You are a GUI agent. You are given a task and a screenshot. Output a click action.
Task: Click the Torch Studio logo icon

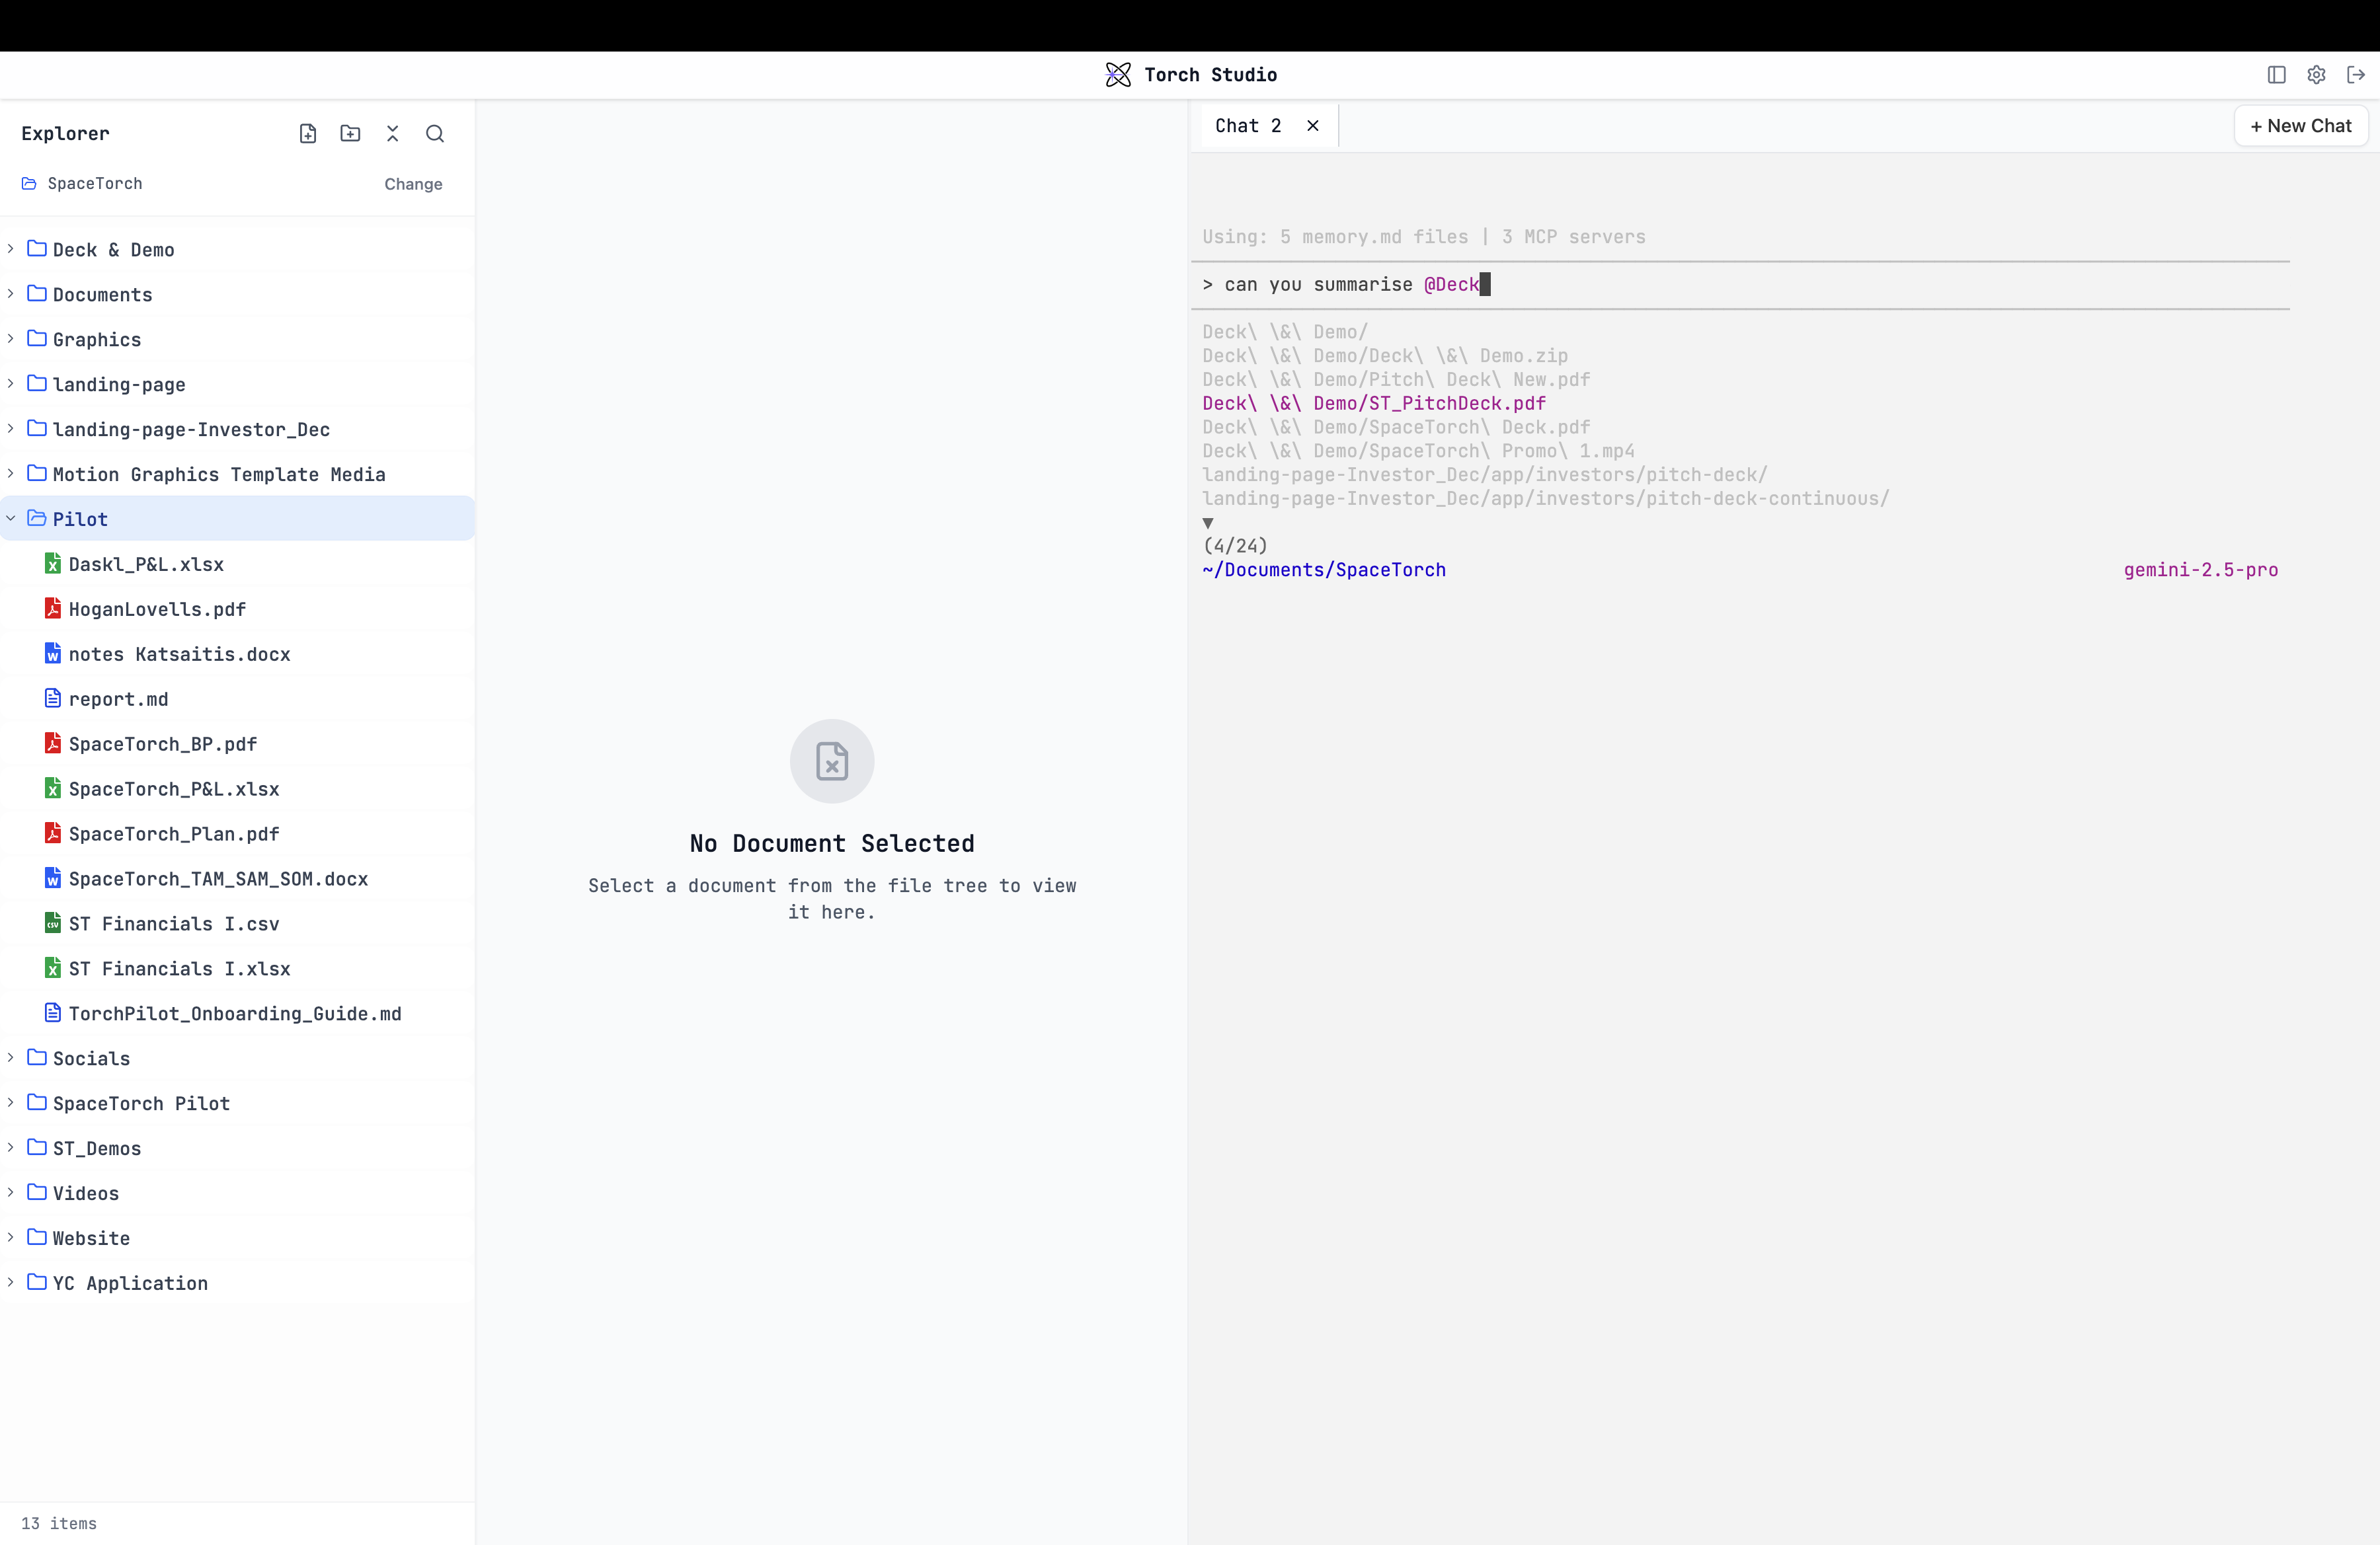click(1118, 75)
